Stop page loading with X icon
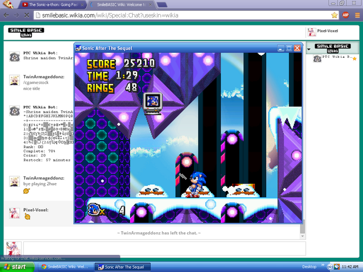 click(x=27, y=15)
